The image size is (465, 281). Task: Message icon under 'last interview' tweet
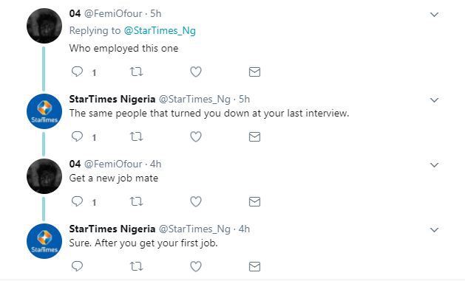click(254, 136)
